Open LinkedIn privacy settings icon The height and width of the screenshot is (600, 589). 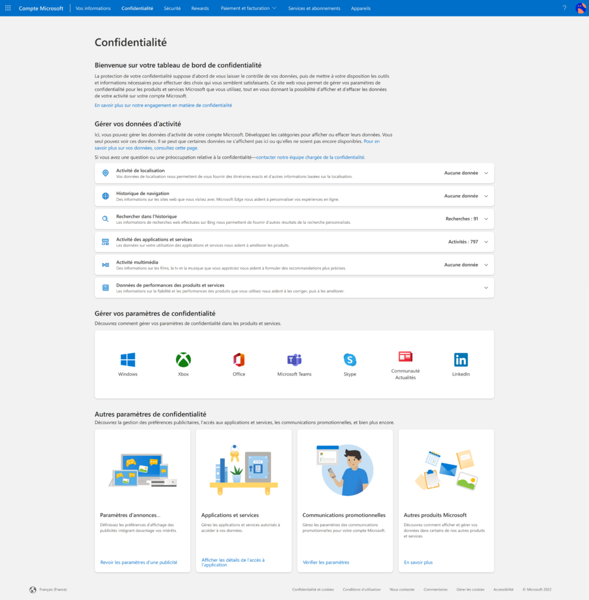(461, 360)
